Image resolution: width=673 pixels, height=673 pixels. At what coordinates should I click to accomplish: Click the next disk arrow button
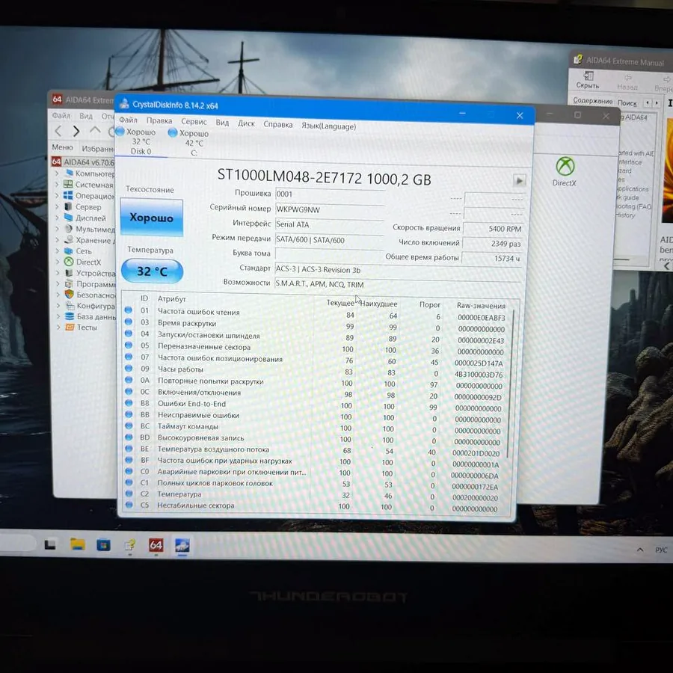519,180
